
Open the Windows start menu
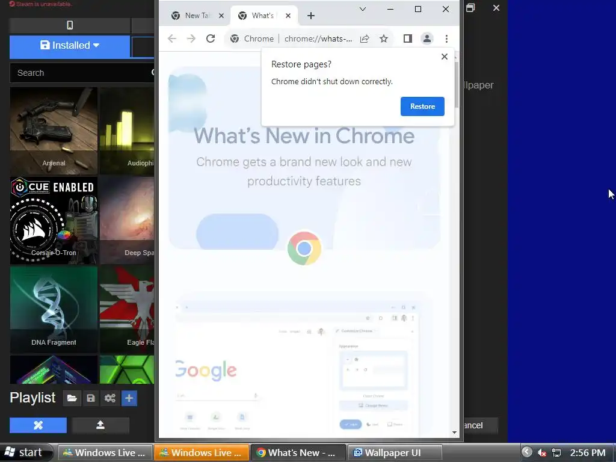point(26,452)
